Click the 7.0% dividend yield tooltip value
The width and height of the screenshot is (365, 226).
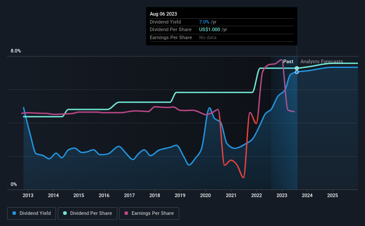click(204, 22)
